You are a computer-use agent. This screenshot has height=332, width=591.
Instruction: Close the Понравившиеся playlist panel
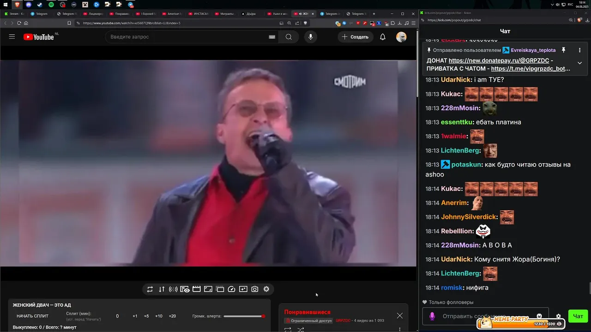pos(400,316)
